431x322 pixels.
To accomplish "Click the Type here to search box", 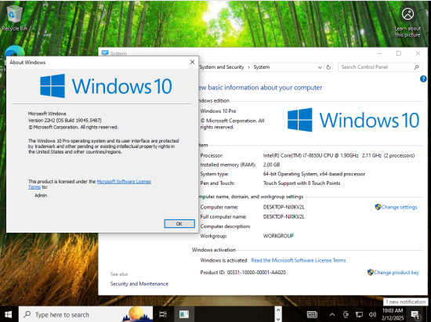I will click(85, 314).
